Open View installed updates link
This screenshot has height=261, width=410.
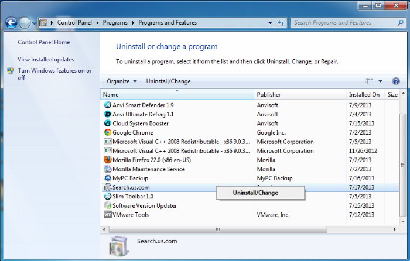click(x=46, y=60)
